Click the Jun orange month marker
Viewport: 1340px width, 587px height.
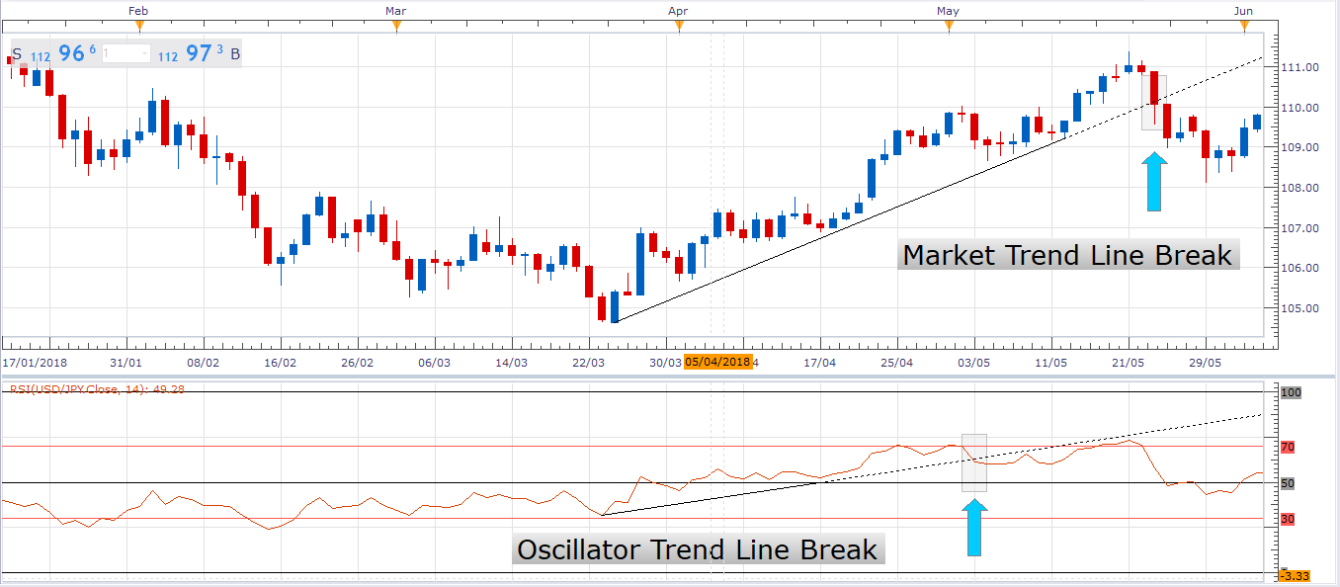click(1244, 25)
